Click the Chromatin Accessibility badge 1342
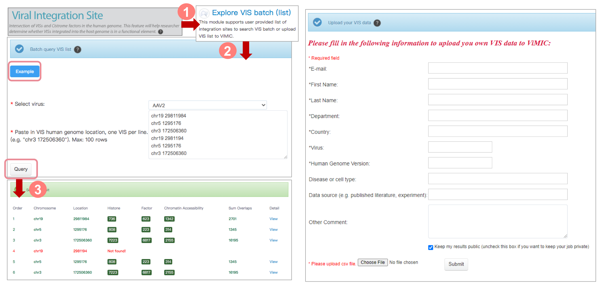Screen dimensions: 603x287 [169, 219]
